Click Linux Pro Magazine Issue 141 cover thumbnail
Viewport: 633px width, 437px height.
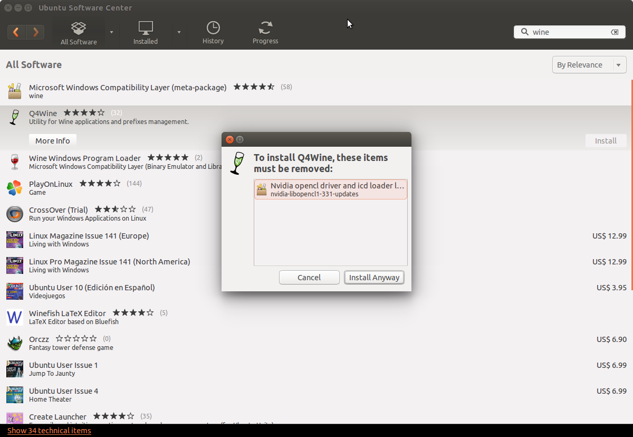click(14, 265)
